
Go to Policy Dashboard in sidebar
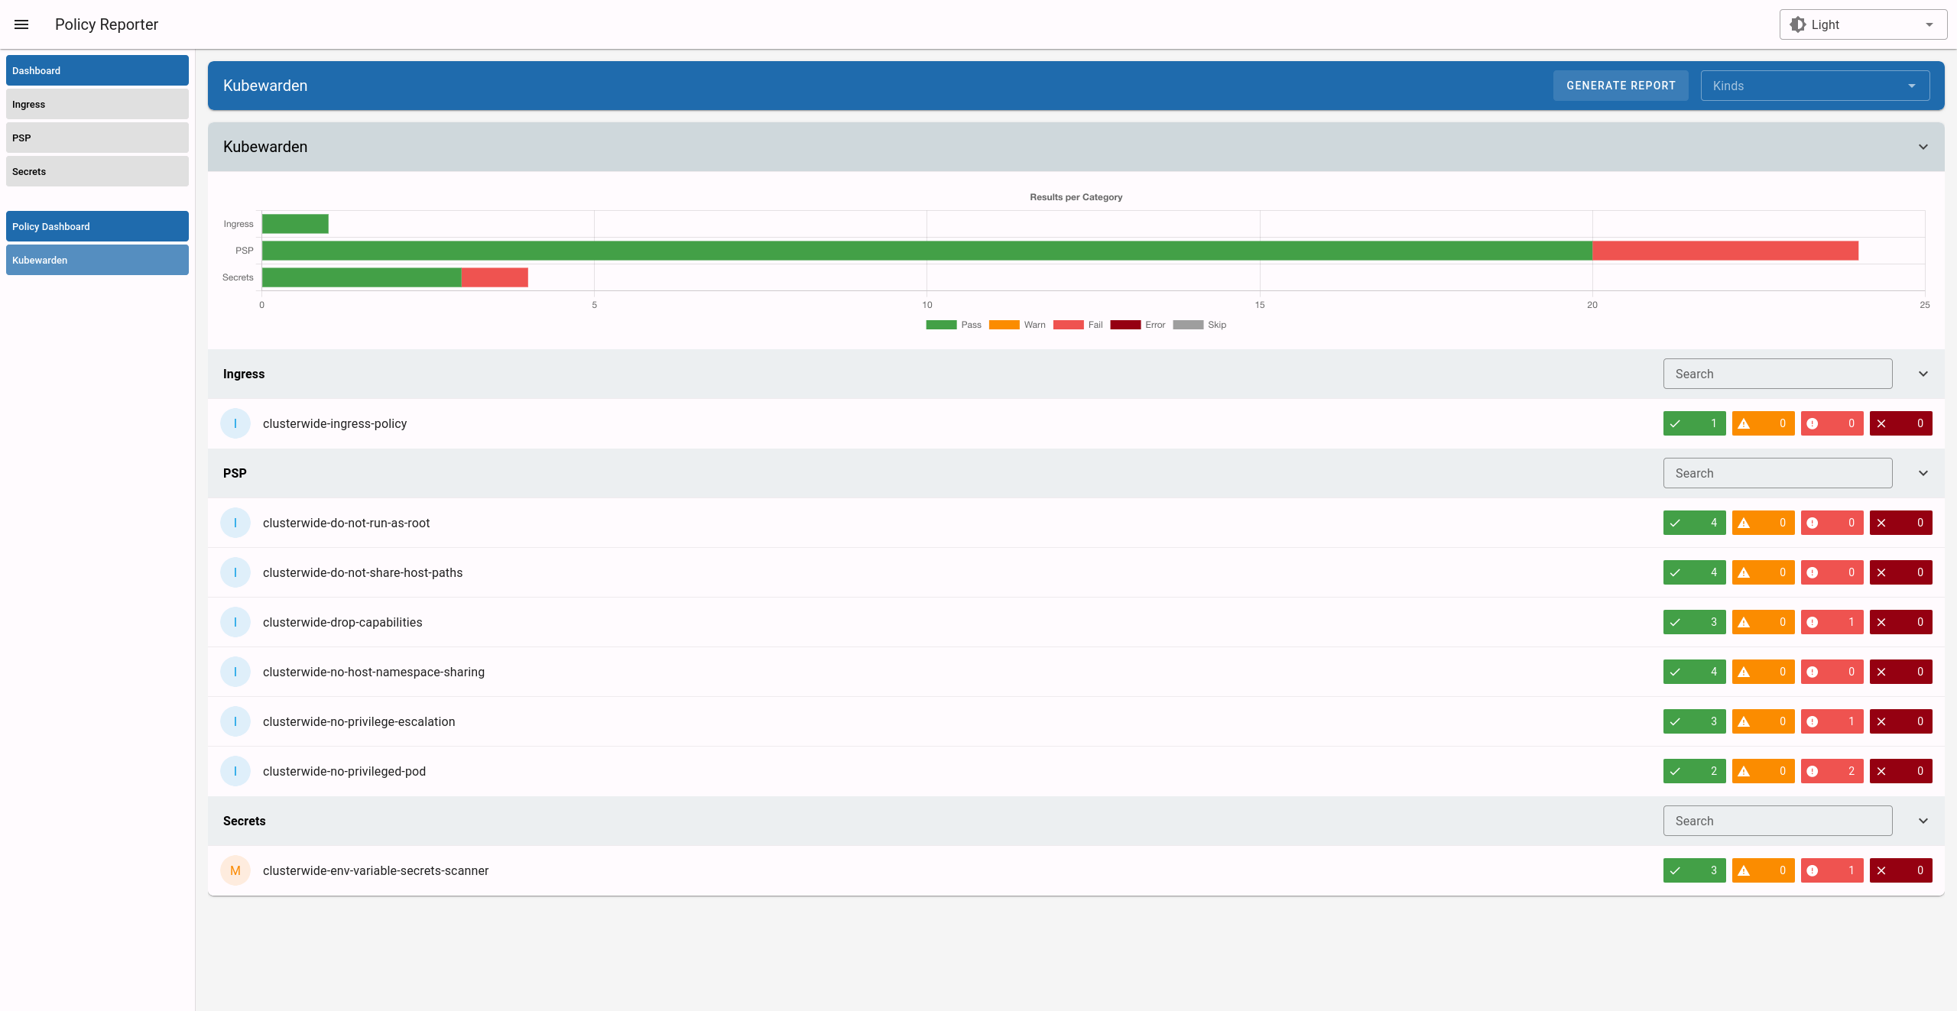click(x=97, y=226)
